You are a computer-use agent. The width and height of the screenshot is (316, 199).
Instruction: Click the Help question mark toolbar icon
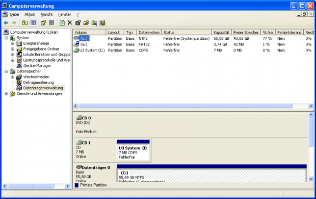(43, 23)
